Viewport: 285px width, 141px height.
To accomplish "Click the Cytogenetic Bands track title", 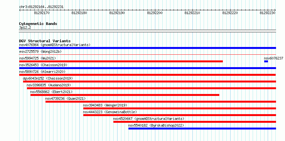I will [x=38, y=24].
